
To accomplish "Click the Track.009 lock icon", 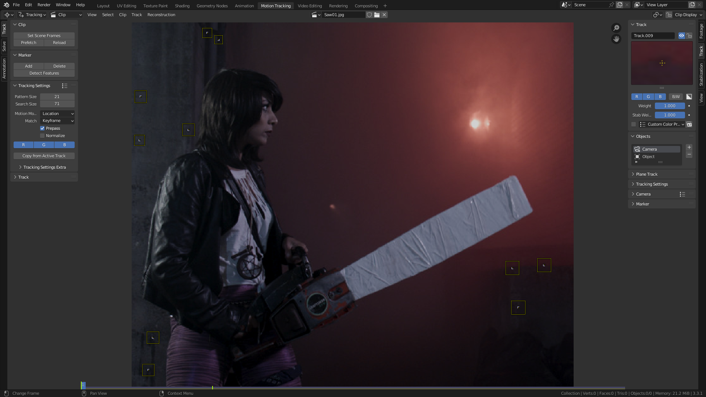I will click(689, 36).
